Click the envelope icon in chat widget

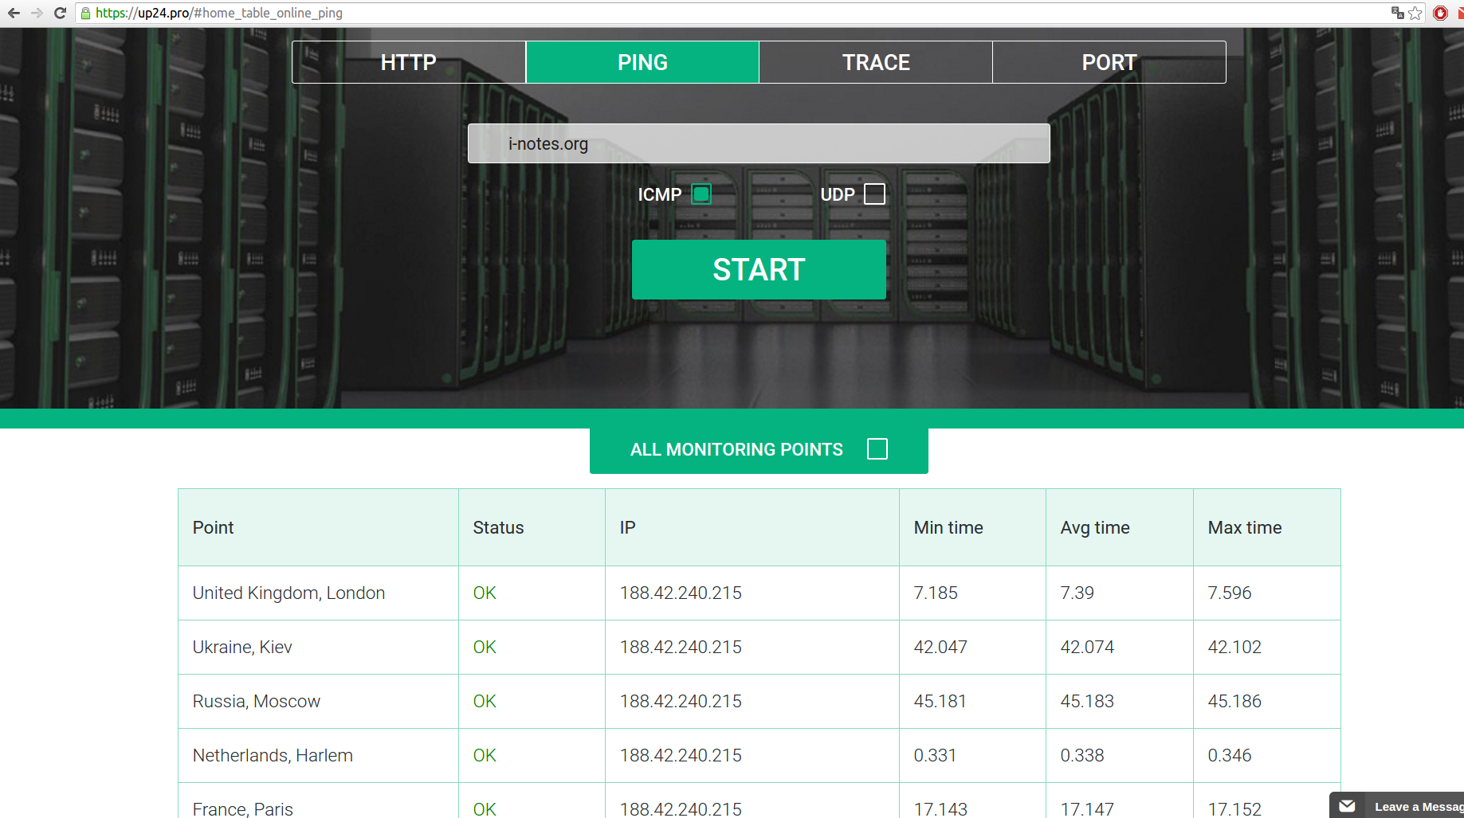click(x=1347, y=806)
